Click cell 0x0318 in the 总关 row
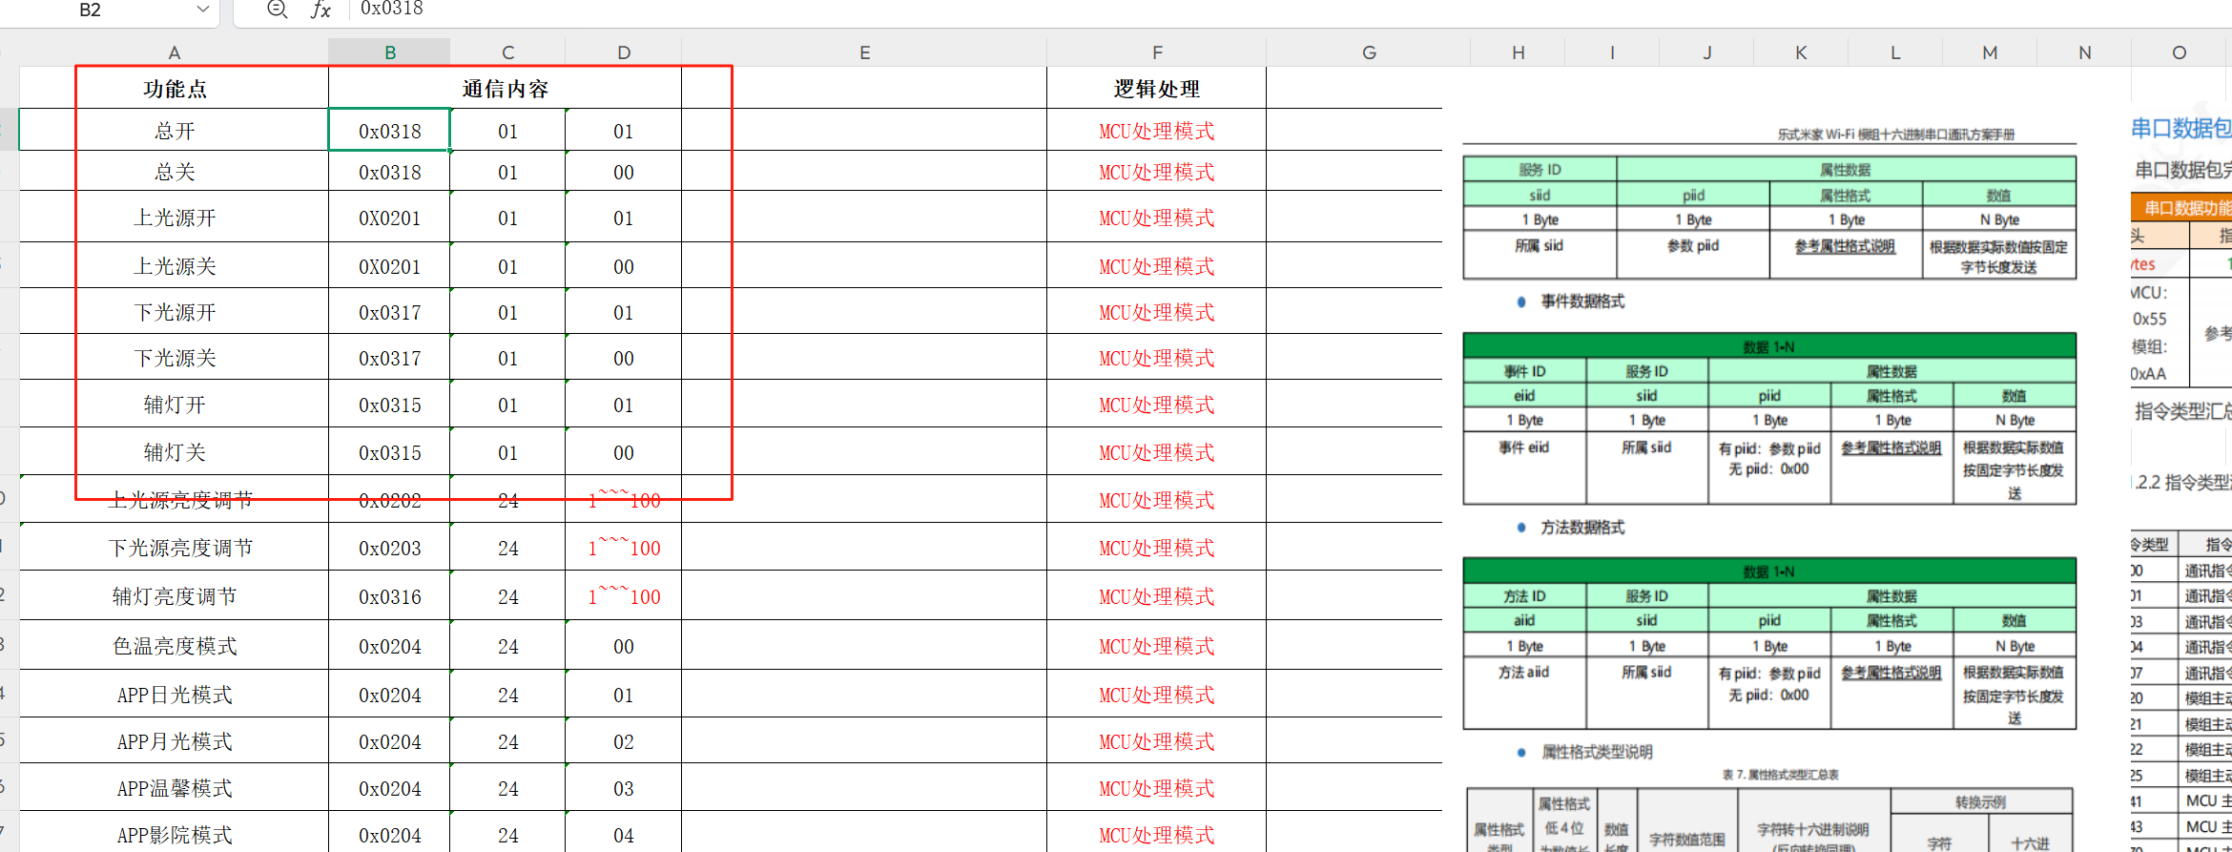This screenshot has width=2232, height=852. [x=389, y=172]
